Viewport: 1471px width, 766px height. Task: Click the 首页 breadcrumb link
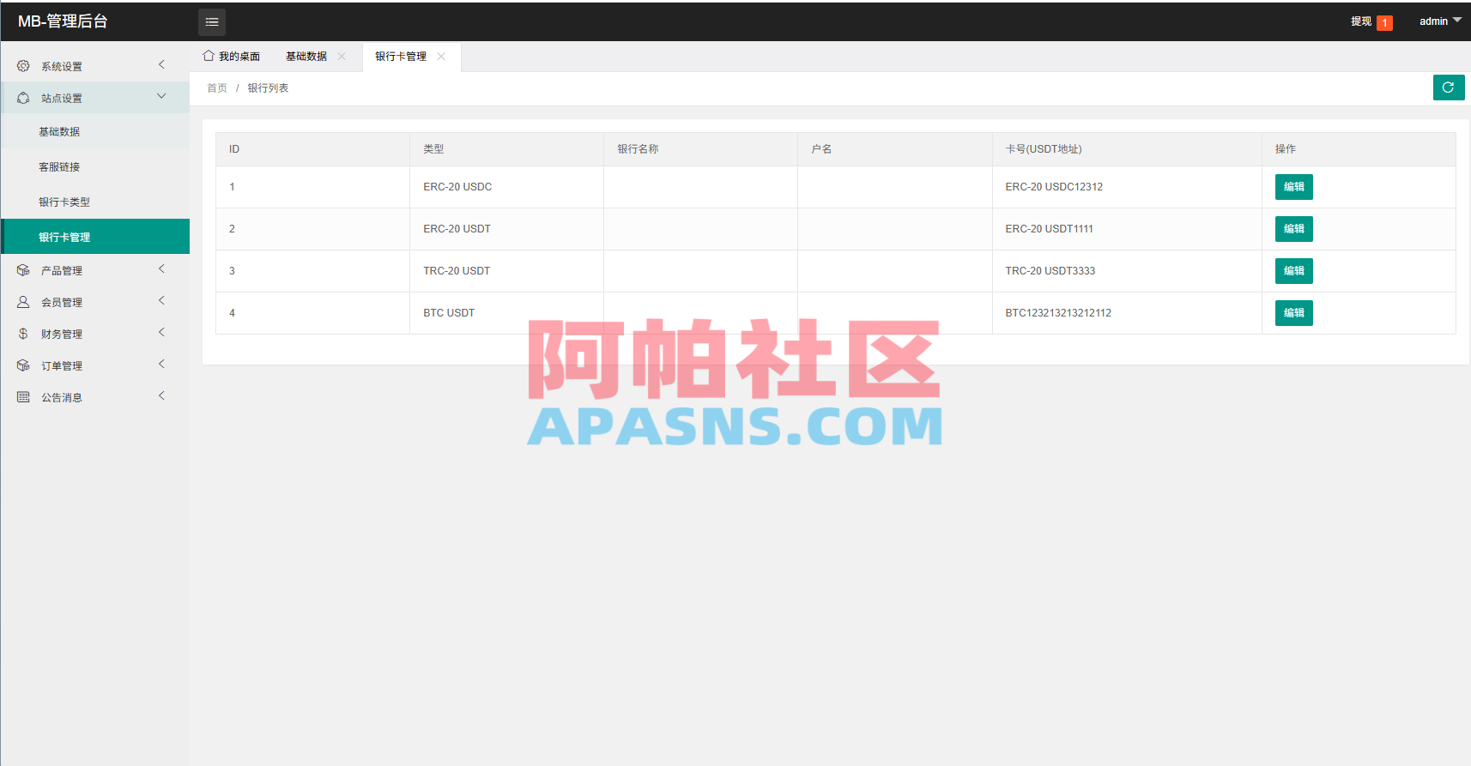click(217, 88)
